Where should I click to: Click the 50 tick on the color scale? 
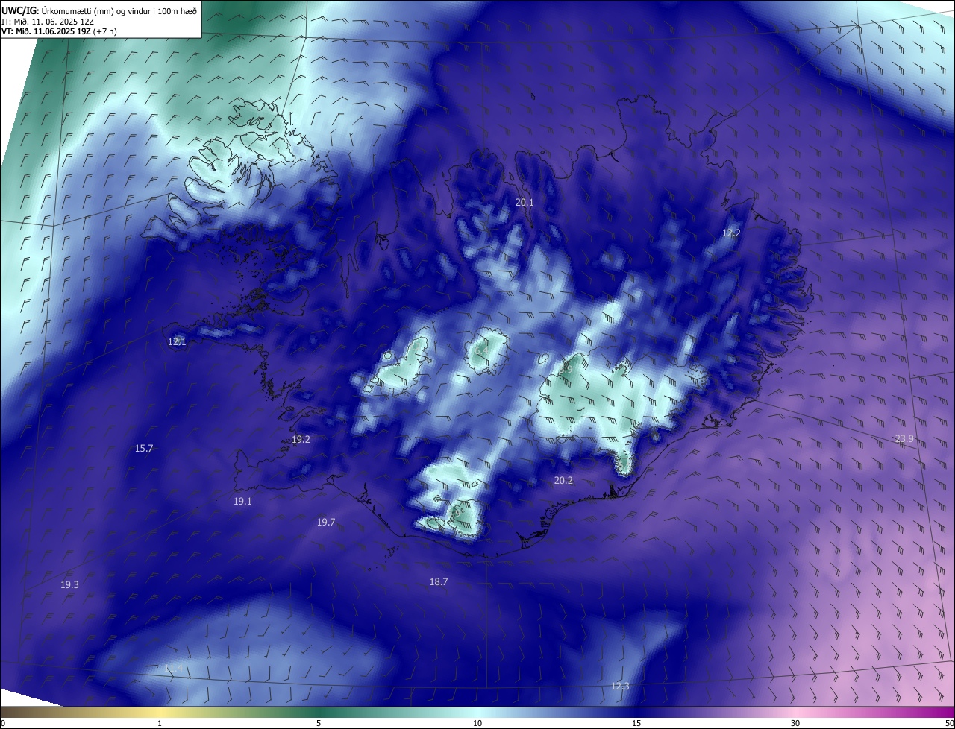949,723
